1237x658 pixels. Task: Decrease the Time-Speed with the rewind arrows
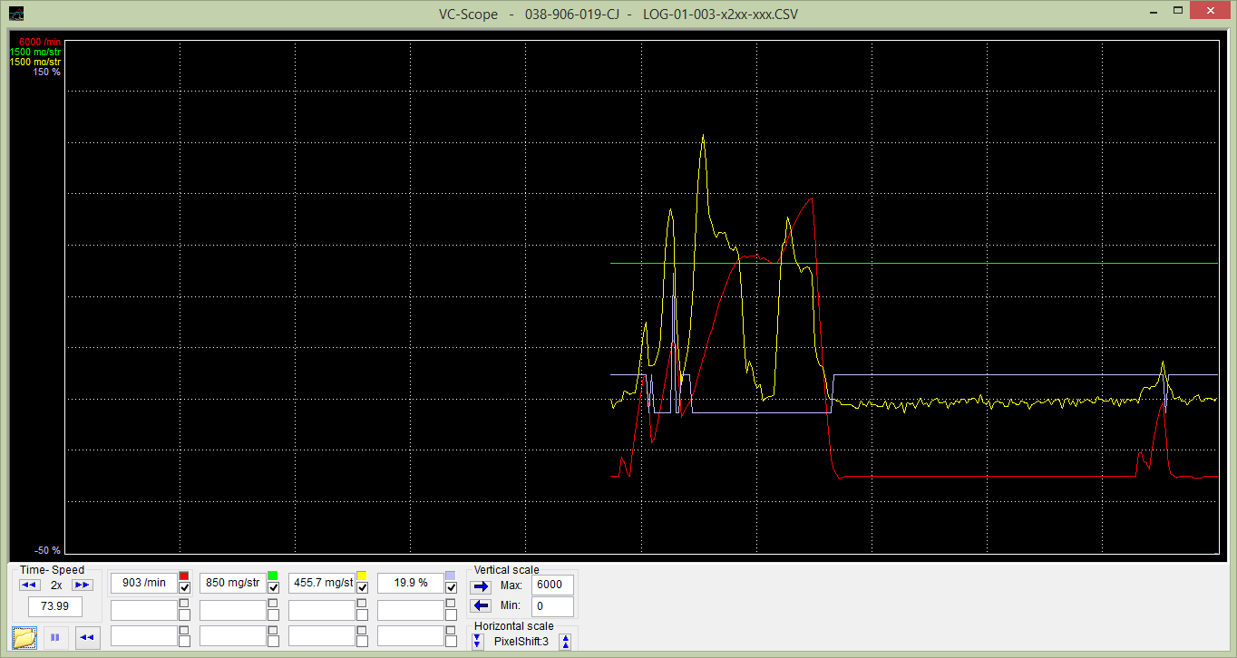coord(29,585)
